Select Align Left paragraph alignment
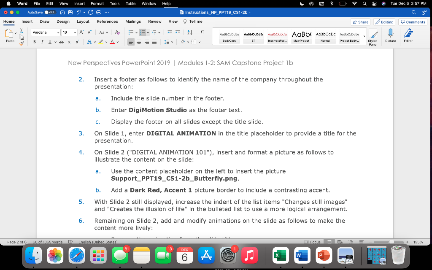This screenshot has width=432, height=270. 131,42
